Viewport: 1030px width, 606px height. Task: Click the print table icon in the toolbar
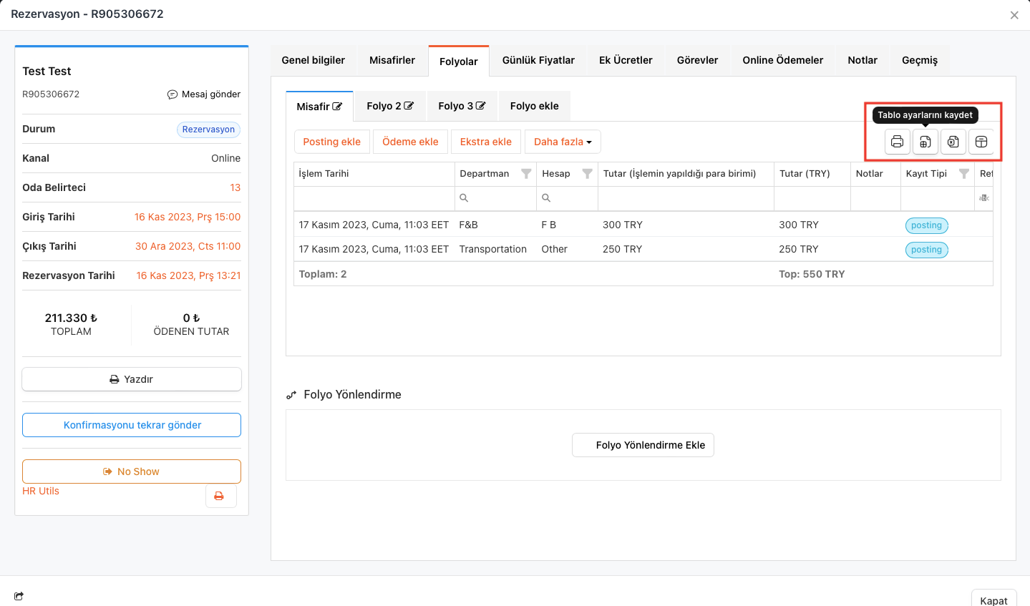tap(897, 142)
